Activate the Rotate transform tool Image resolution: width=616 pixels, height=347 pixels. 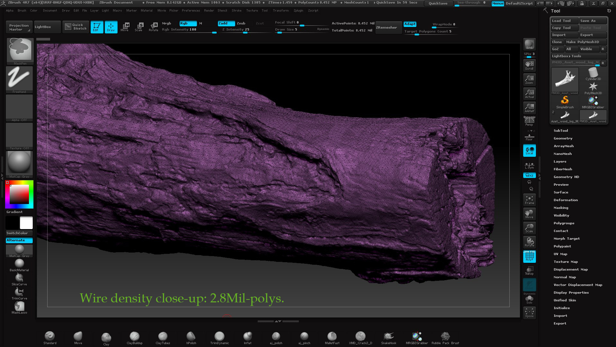[153, 27]
